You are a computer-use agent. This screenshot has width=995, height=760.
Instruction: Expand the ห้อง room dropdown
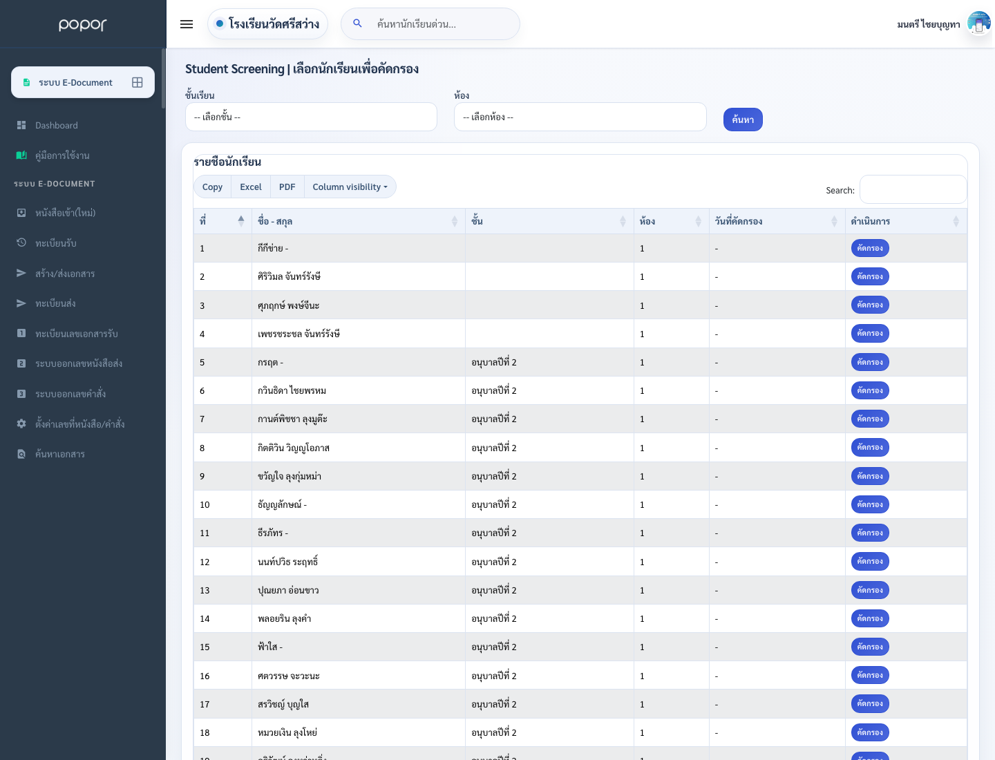pos(580,117)
